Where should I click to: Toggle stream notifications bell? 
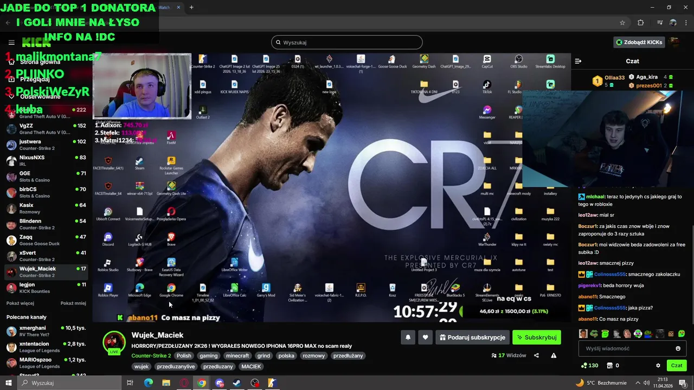point(408,337)
